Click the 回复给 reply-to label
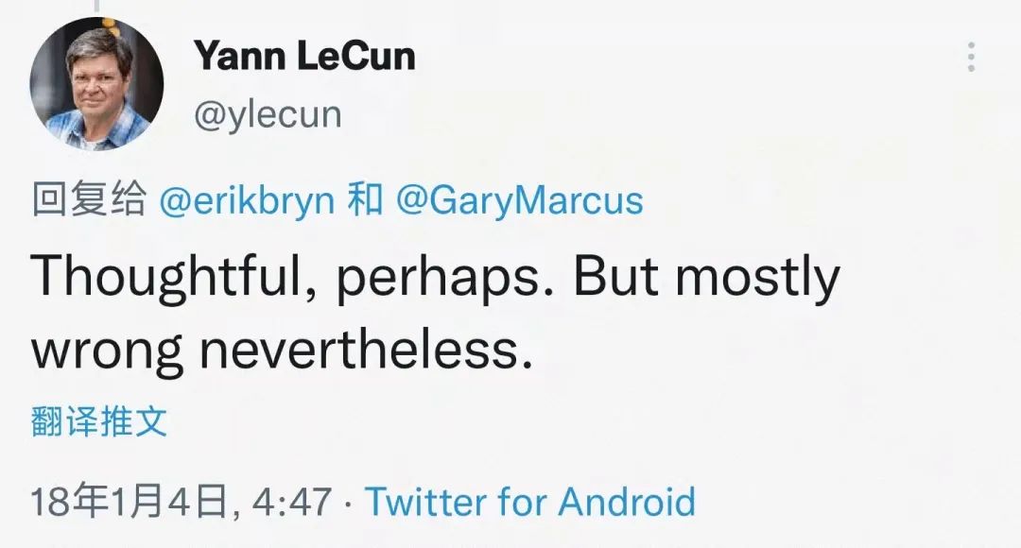The width and height of the screenshot is (1021, 548). [x=89, y=200]
